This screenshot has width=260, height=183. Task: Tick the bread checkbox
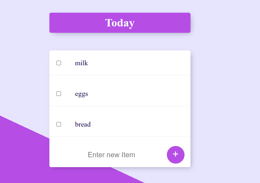point(59,124)
